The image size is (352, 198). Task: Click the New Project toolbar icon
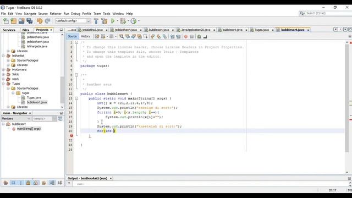point(13,21)
